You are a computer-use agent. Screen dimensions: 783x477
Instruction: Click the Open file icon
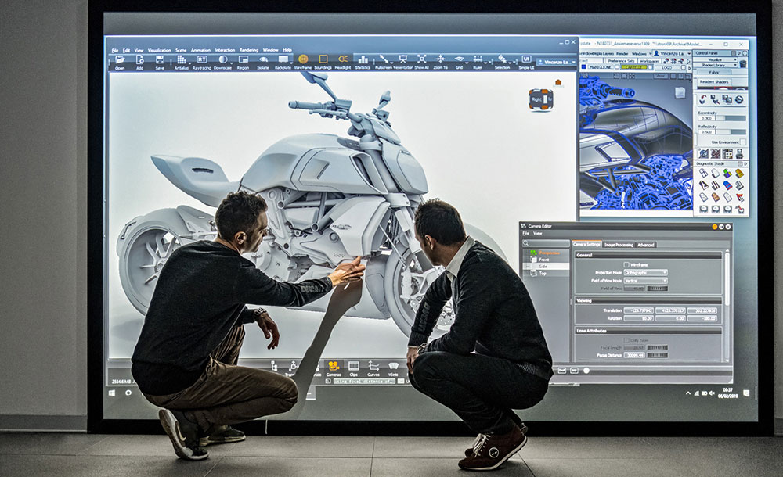[x=120, y=60]
